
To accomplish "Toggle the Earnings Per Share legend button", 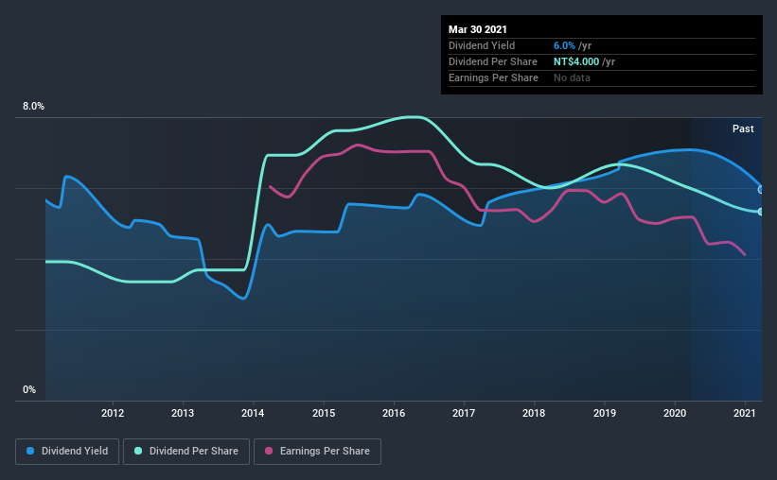I will [318, 452].
